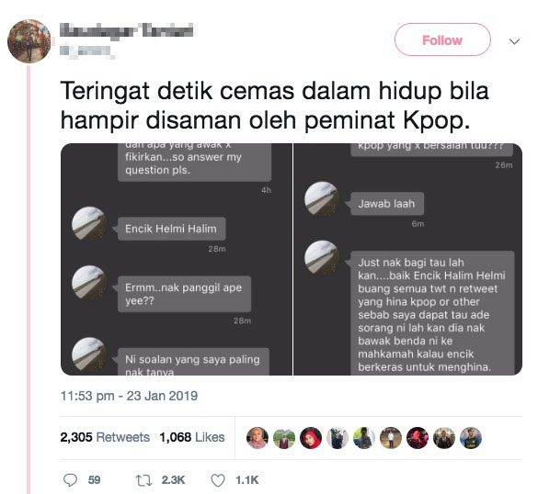Open the tweet timestamp 23 Jan 2019

click(129, 396)
